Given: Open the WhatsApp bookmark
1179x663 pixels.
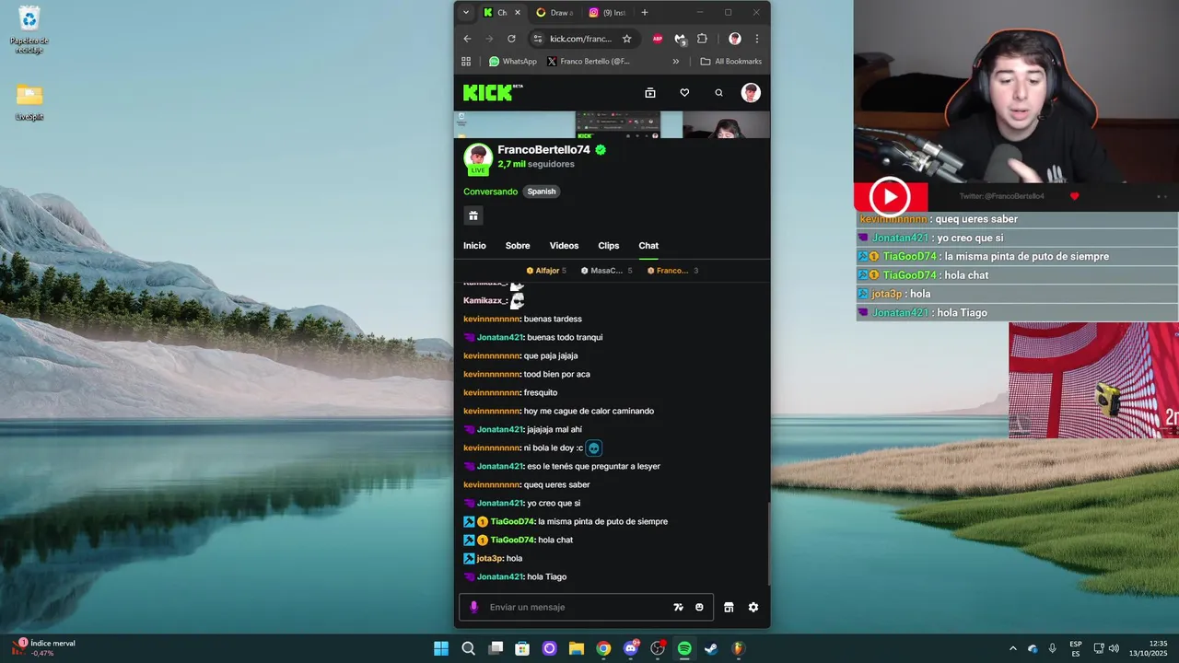Looking at the screenshot, I should tap(513, 62).
